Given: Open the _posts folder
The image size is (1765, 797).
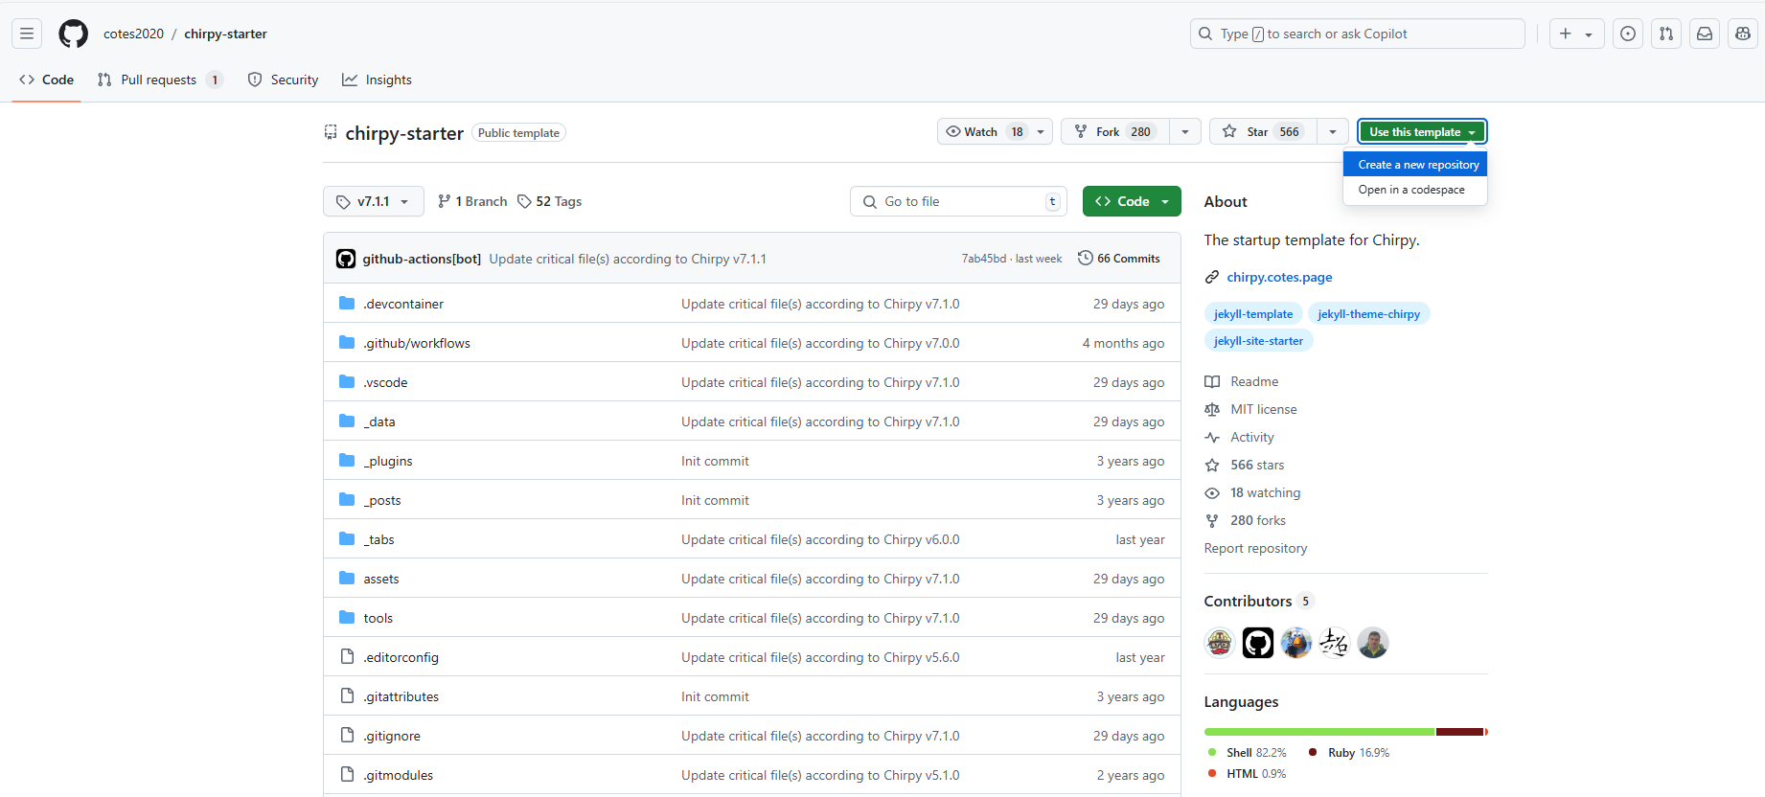Looking at the screenshot, I should (382, 500).
